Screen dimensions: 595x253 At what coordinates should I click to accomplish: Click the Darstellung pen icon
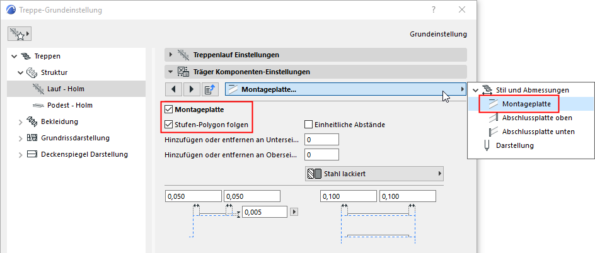click(487, 146)
